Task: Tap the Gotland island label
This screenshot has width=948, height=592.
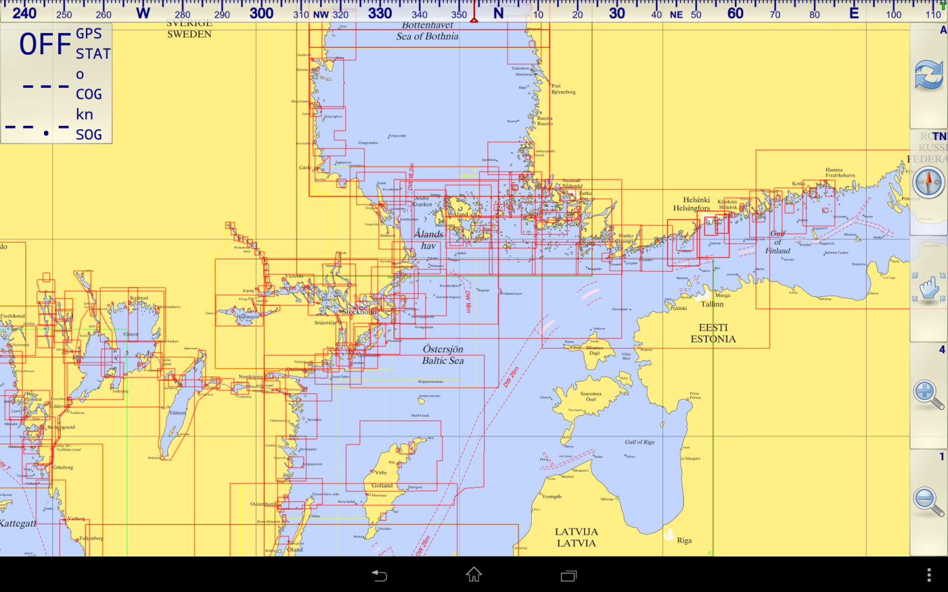Action: click(x=382, y=485)
